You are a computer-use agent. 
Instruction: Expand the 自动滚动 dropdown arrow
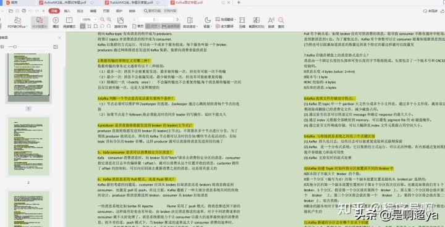click(x=197, y=27)
